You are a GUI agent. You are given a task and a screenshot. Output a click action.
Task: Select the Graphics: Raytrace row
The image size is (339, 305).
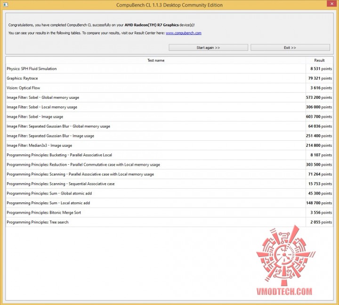pyautogui.click(x=169, y=78)
